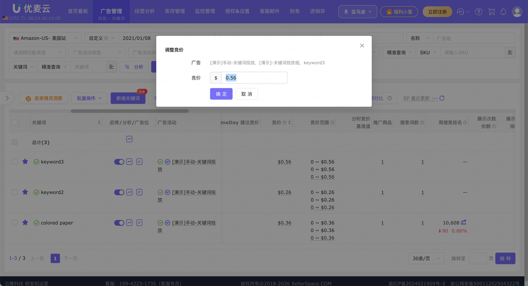Toggle the keyword3 enable switch off

[x=119, y=162]
